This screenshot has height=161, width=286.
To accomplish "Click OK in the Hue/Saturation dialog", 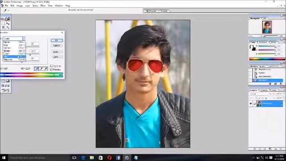I will click(x=57, y=40).
